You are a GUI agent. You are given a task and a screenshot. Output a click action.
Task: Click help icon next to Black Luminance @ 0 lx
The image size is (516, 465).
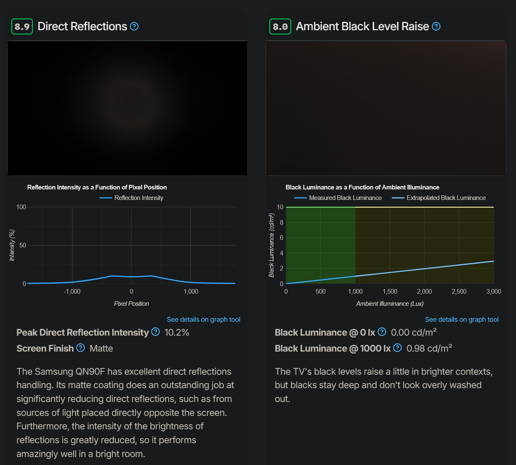pyautogui.click(x=382, y=332)
